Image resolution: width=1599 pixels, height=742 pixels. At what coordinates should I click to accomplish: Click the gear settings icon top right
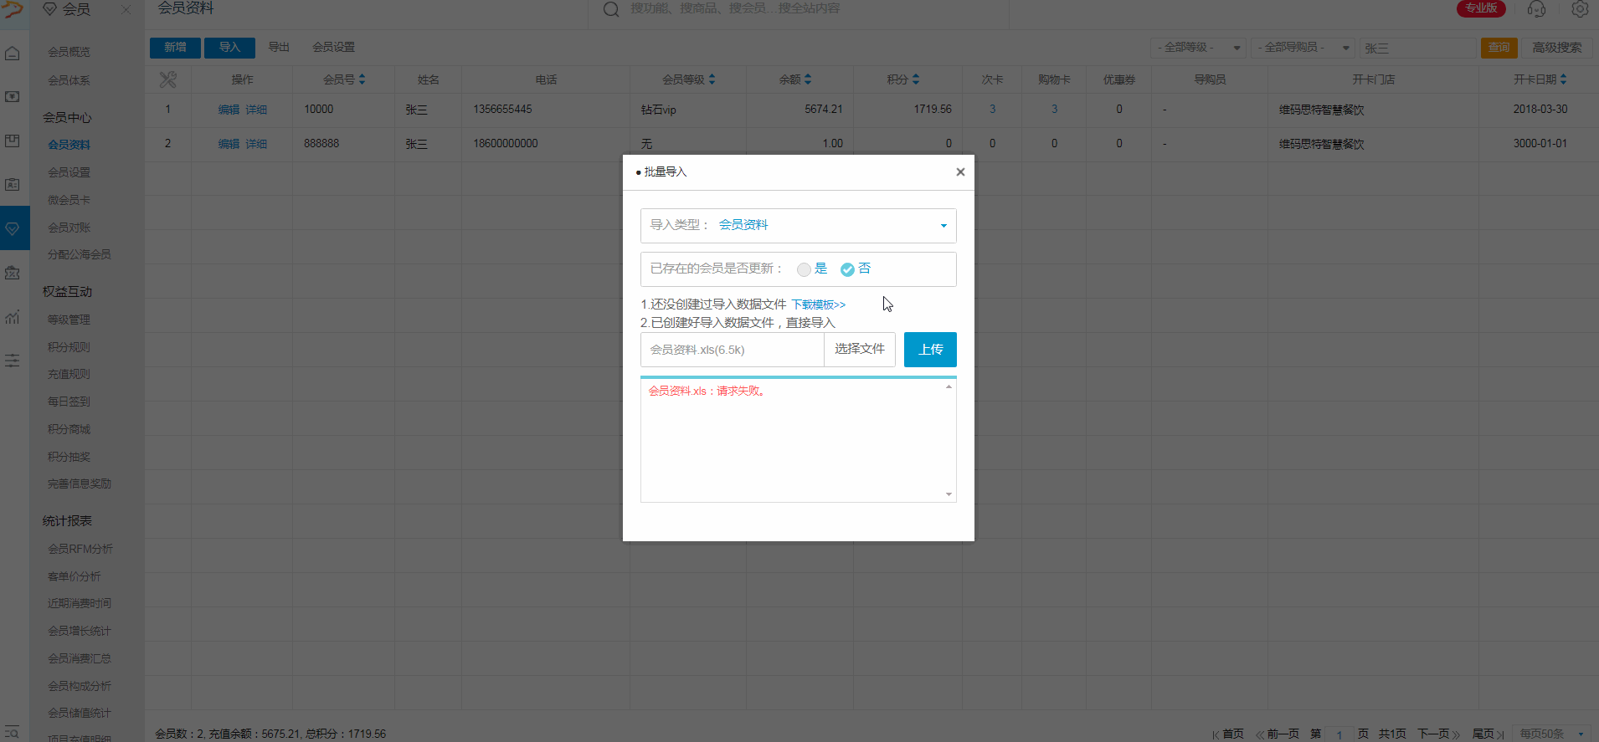[1580, 9]
